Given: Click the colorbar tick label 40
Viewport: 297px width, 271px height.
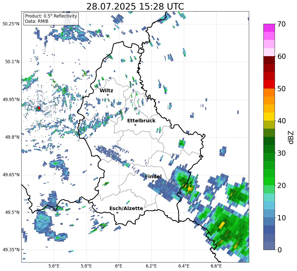Looking at the screenshot, I should point(281,121).
